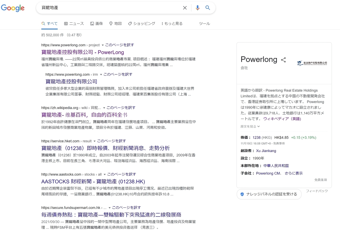
Task: Switch to the ニュース tab
Action: (74, 24)
